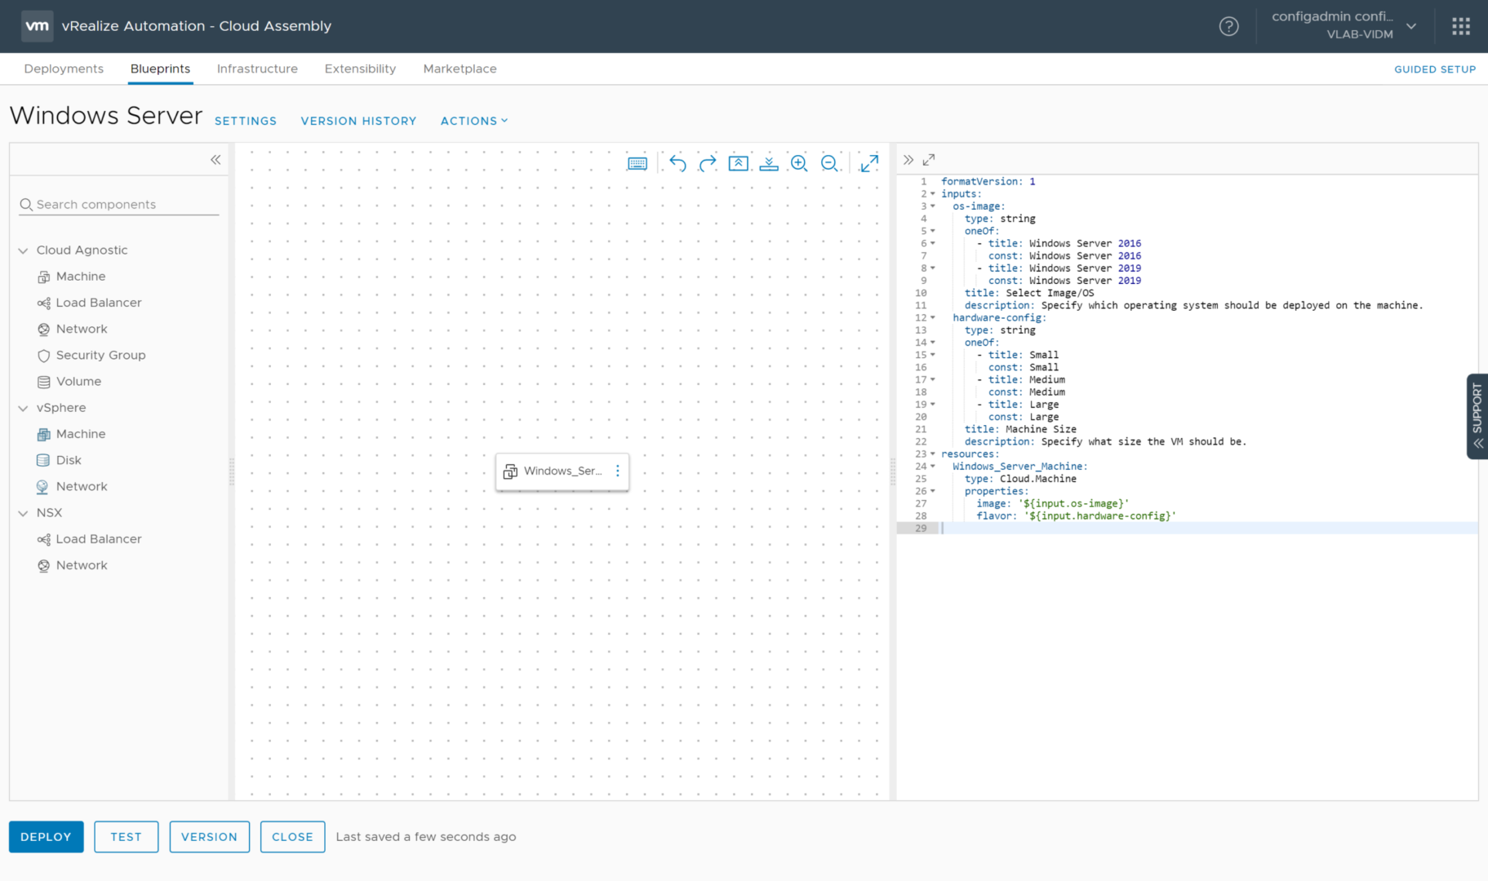The height and width of the screenshot is (881, 1488).
Task: Expand the canvas to full screen
Action: 869,163
